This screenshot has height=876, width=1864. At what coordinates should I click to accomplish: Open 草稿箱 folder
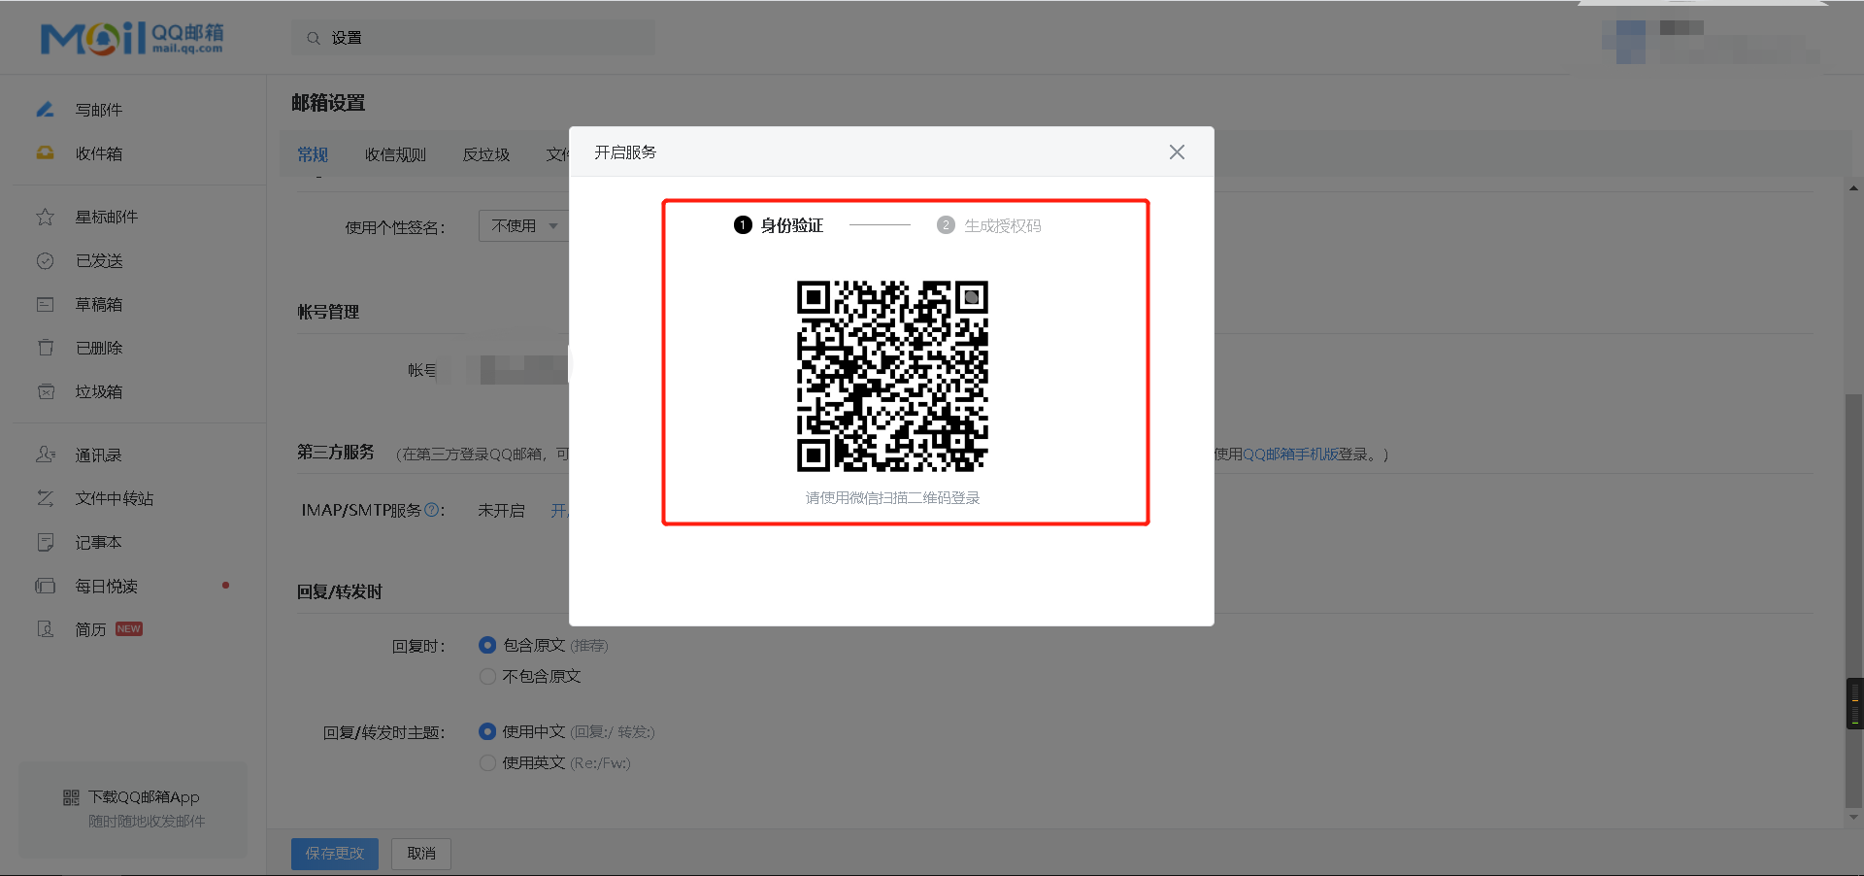99,304
